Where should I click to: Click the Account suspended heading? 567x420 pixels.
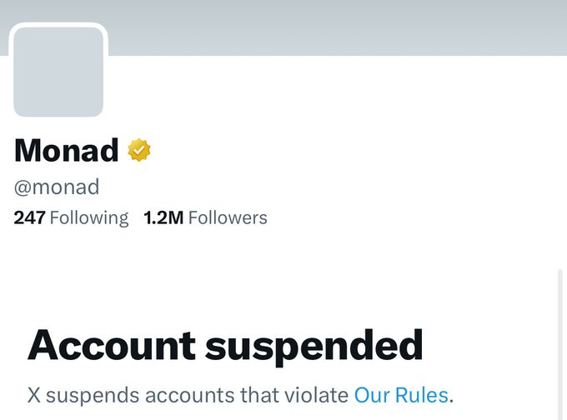(225, 345)
